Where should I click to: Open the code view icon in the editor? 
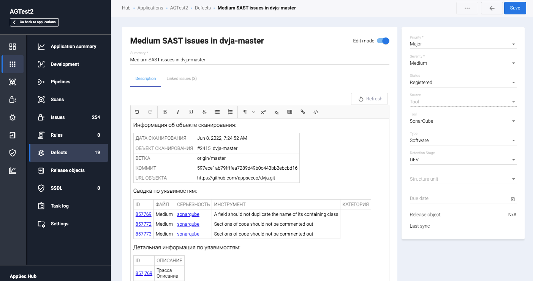[316, 112]
